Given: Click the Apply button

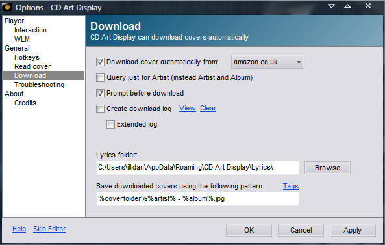Looking at the screenshot, I should (x=353, y=230).
